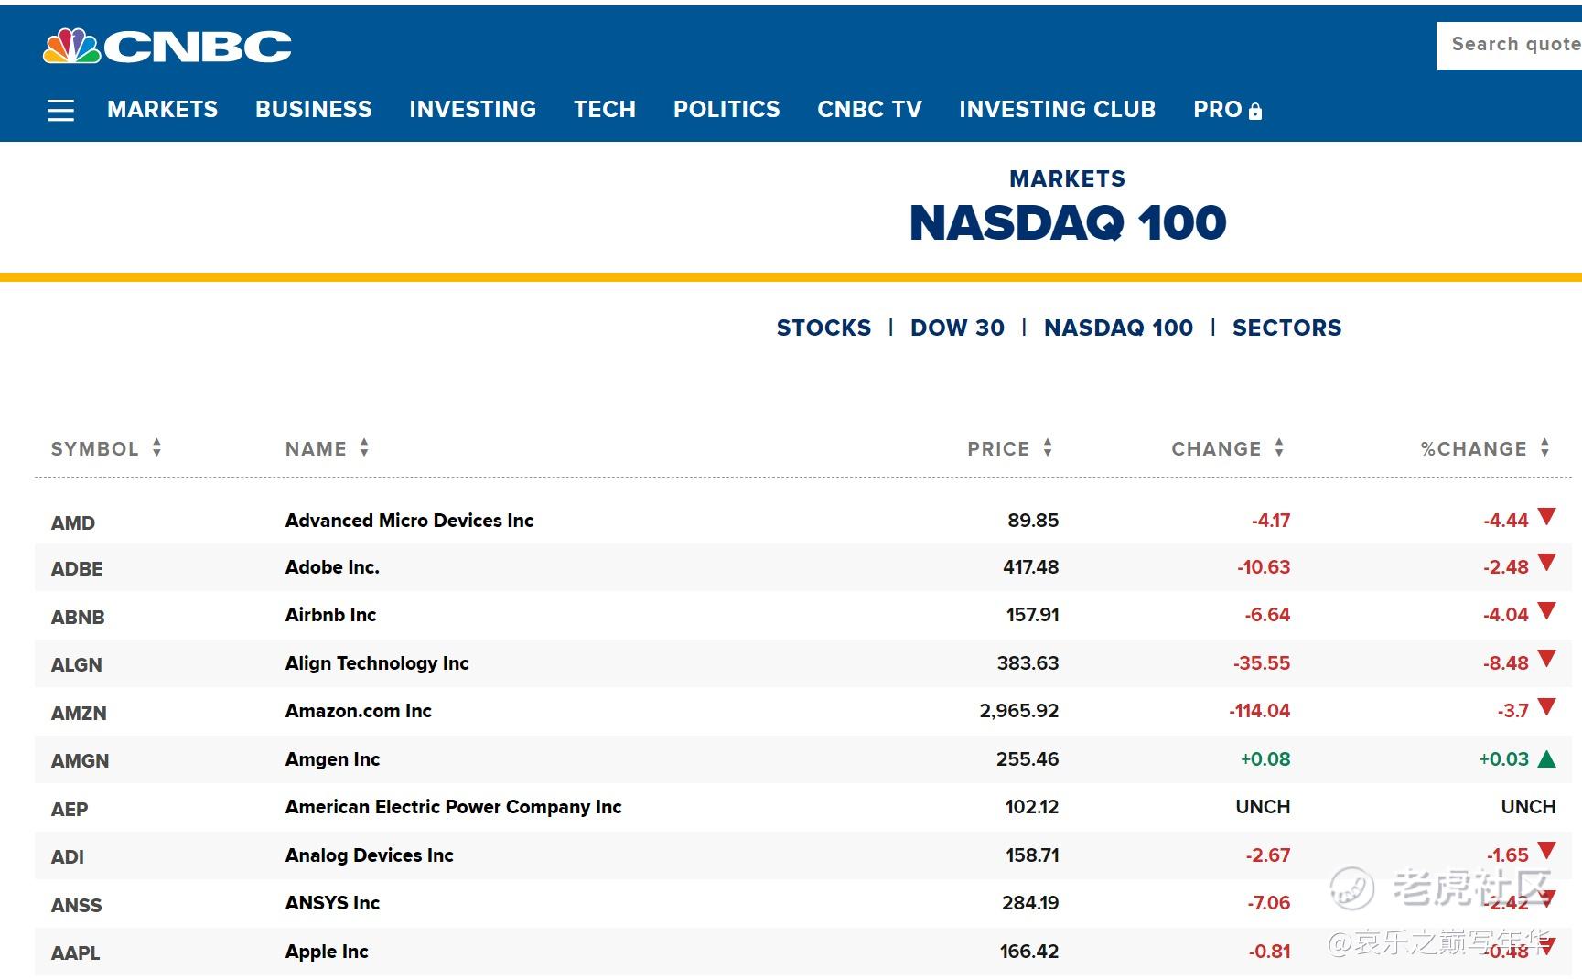Click the Search quotes input field
The image size is (1582, 979).
[x=1509, y=45]
